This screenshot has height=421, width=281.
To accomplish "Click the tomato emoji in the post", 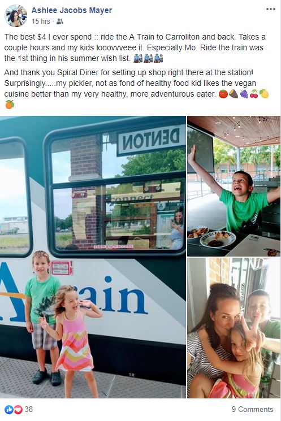I will (x=223, y=94).
